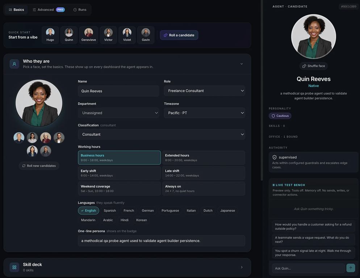Image resolution: width=360 pixels, height=278 pixels.
Task: Select Always on working option
Action: tap(204, 189)
